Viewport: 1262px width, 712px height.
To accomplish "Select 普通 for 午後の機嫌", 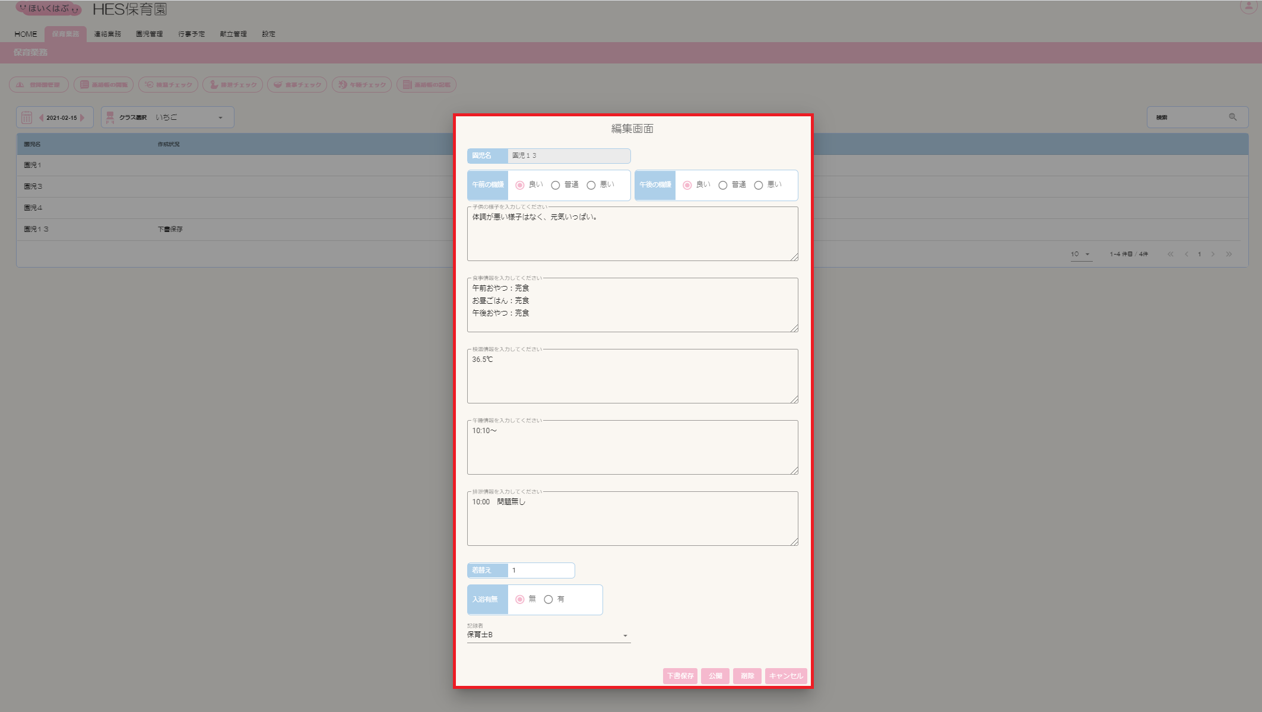I will [723, 185].
